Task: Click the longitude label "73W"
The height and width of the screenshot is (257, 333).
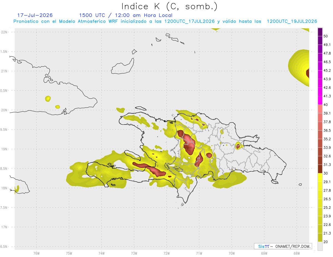Action: [x=134, y=253]
